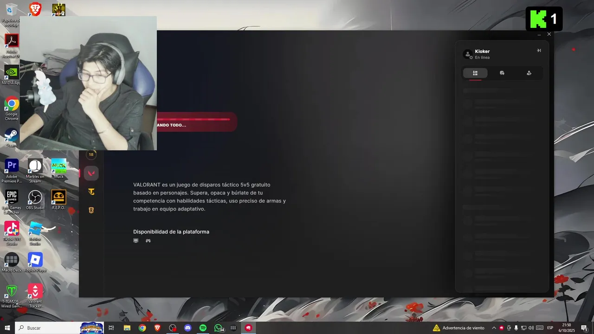Image resolution: width=594 pixels, height=334 pixels.
Task: Open volume control in system tray
Action: (x=531, y=328)
